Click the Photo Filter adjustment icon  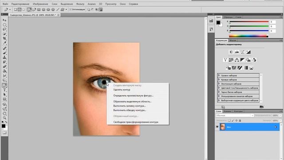coord(248,60)
